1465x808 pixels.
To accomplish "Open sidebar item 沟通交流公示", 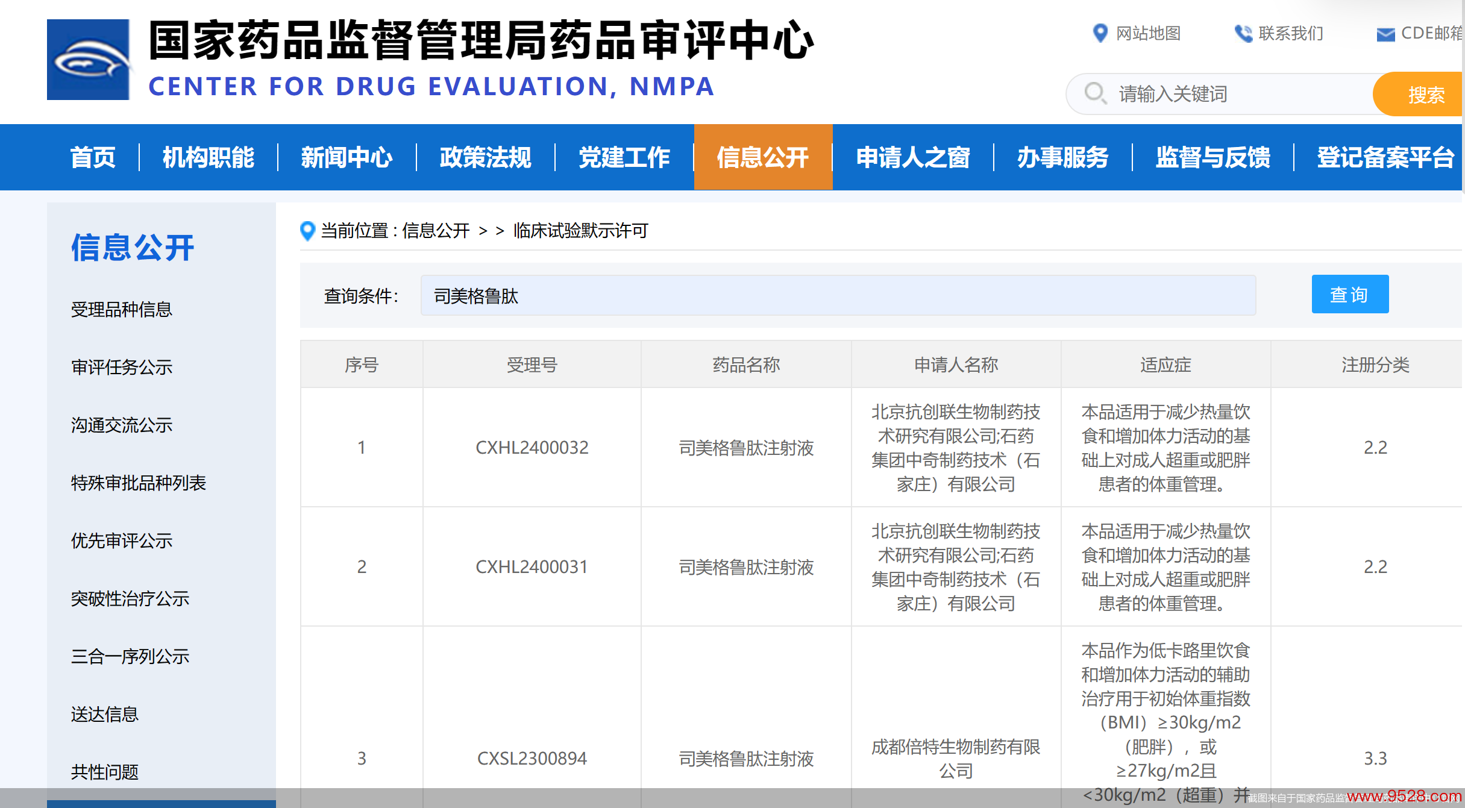I will (122, 425).
